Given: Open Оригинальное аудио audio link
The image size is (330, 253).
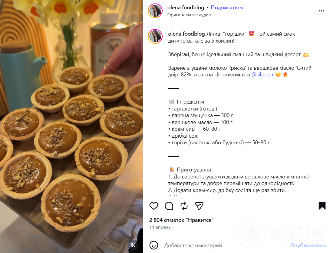Looking at the screenshot, I should coord(189,15).
